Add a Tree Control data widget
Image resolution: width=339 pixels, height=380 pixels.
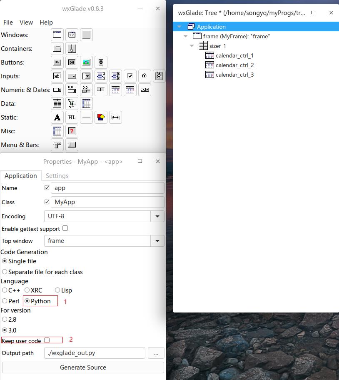72,104
